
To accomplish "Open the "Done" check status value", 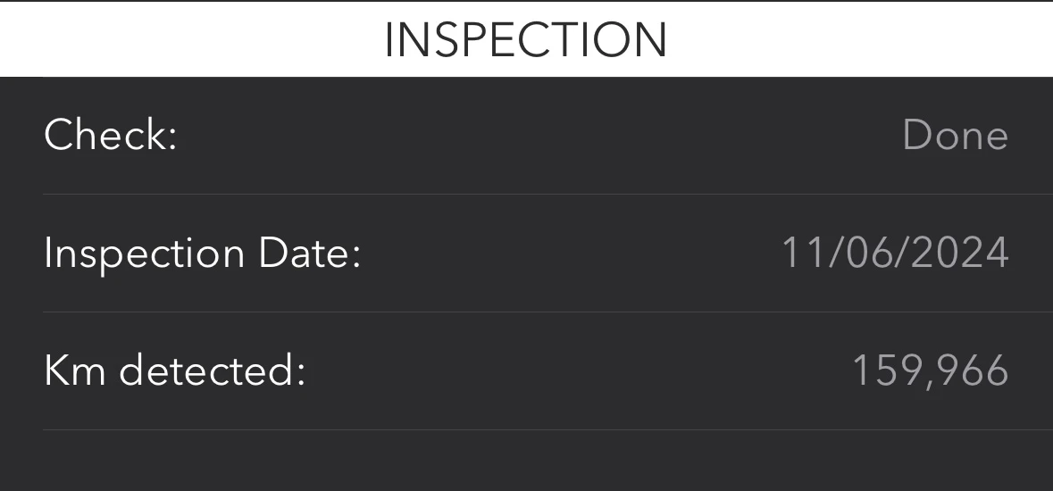I will click(x=955, y=136).
